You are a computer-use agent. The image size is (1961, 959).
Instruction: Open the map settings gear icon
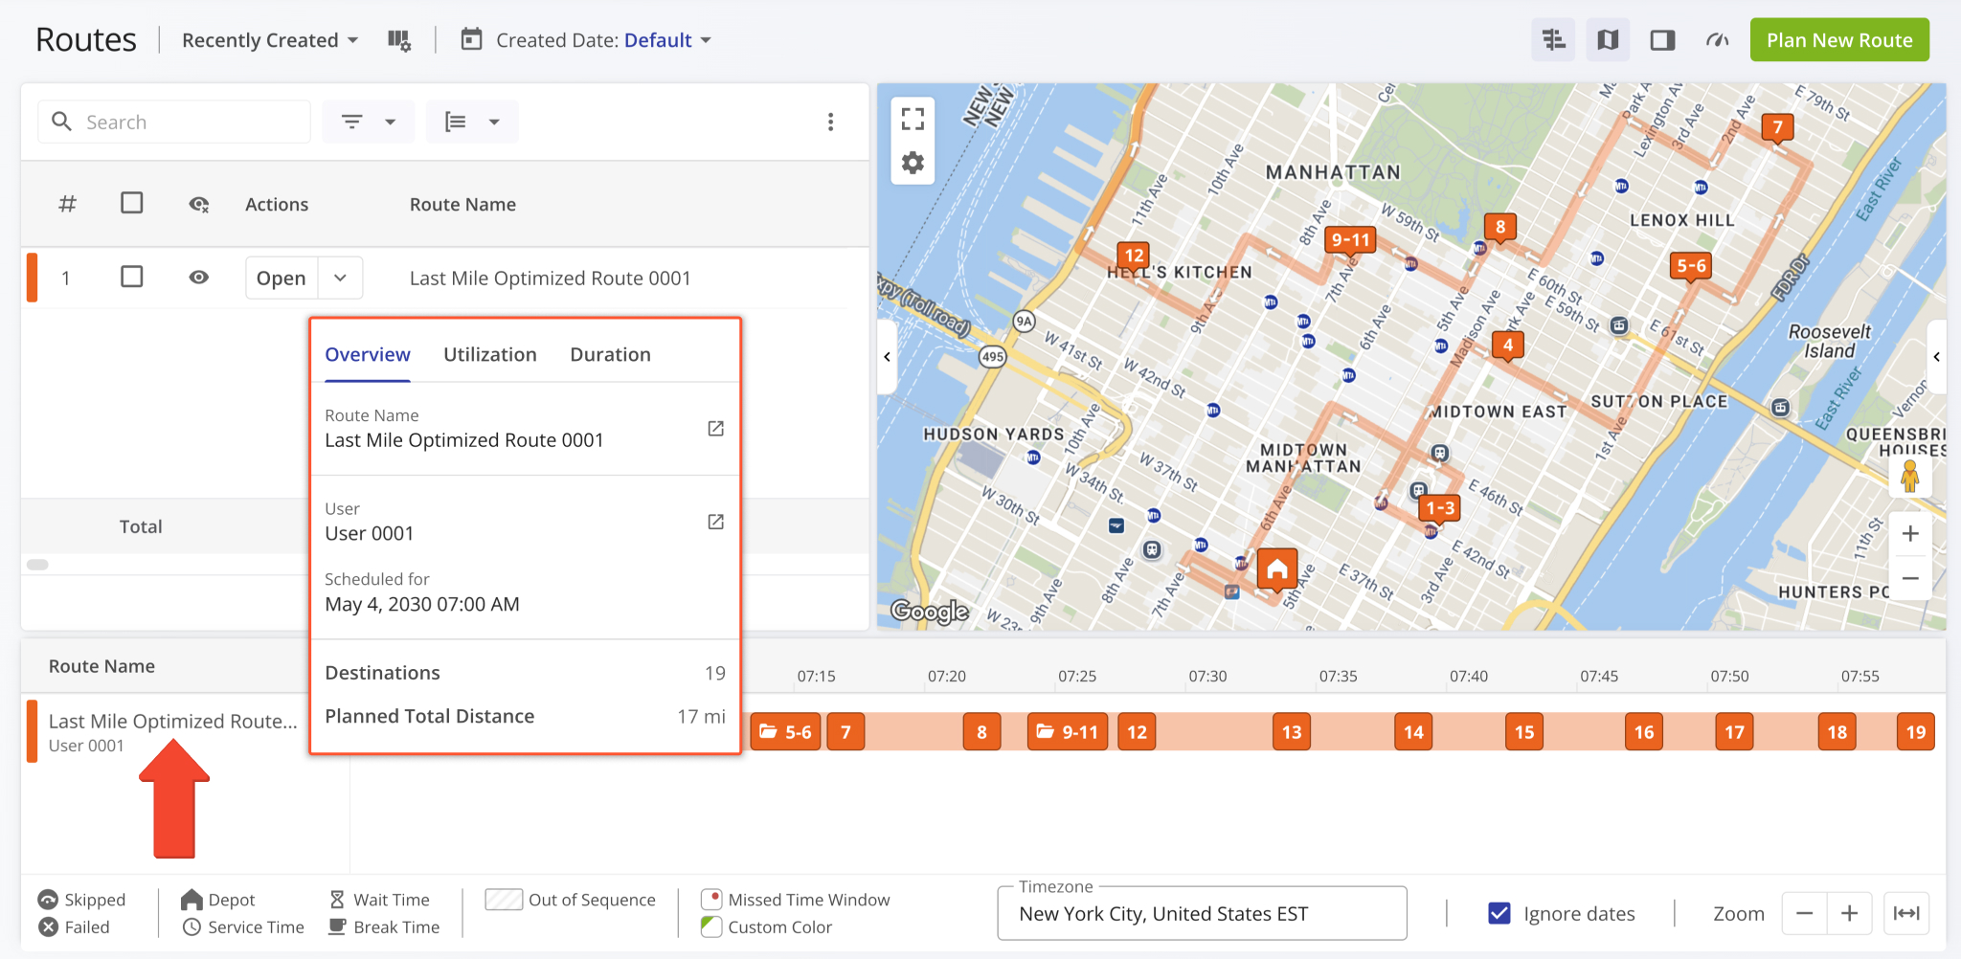pos(913,163)
